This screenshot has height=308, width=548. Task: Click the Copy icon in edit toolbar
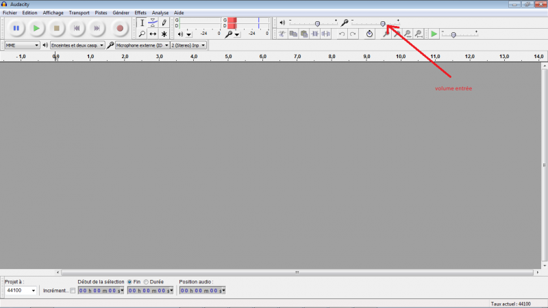(x=293, y=34)
